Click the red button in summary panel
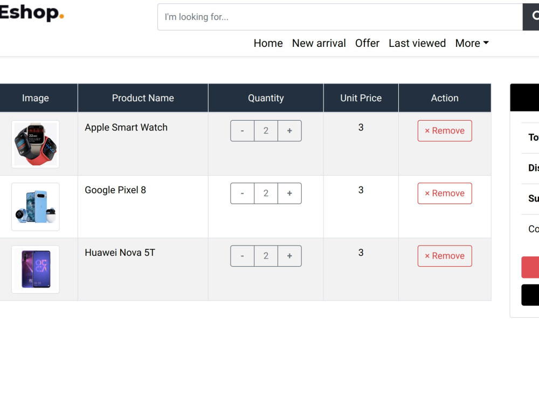 pyautogui.click(x=530, y=267)
